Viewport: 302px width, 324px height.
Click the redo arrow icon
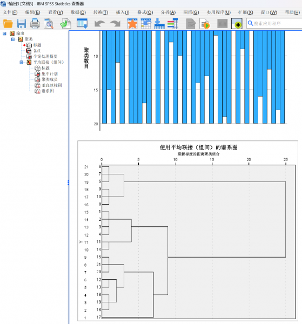click(x=115, y=24)
